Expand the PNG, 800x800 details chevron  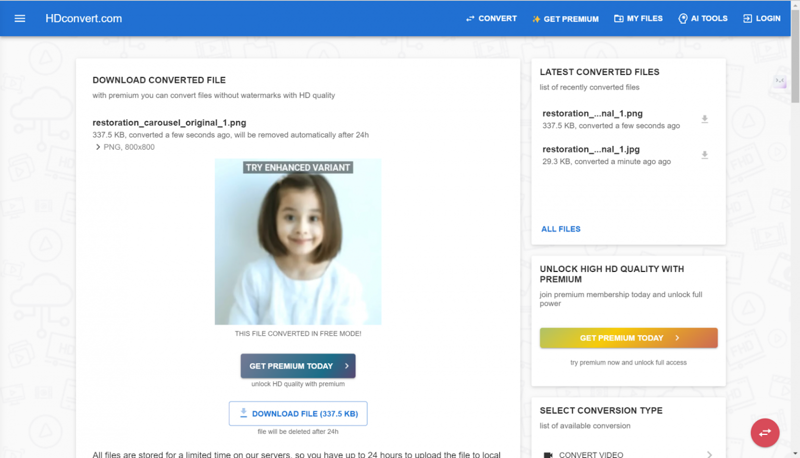pyautogui.click(x=97, y=147)
